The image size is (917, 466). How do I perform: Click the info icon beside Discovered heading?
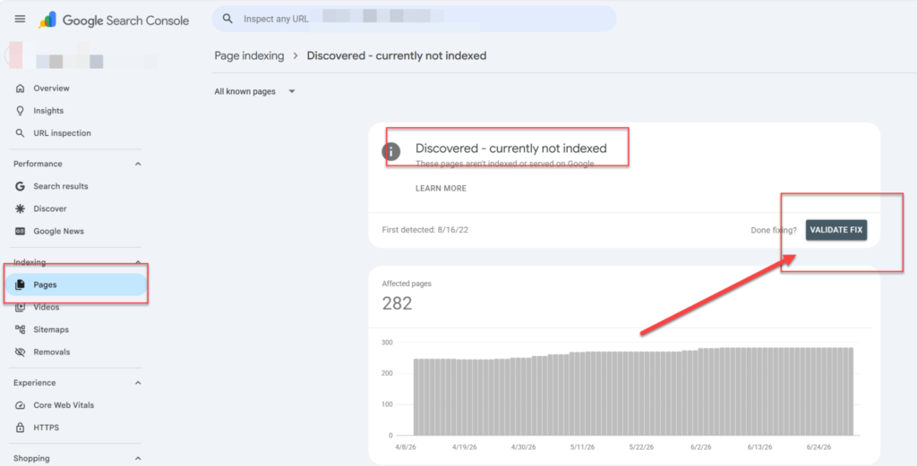coord(390,152)
